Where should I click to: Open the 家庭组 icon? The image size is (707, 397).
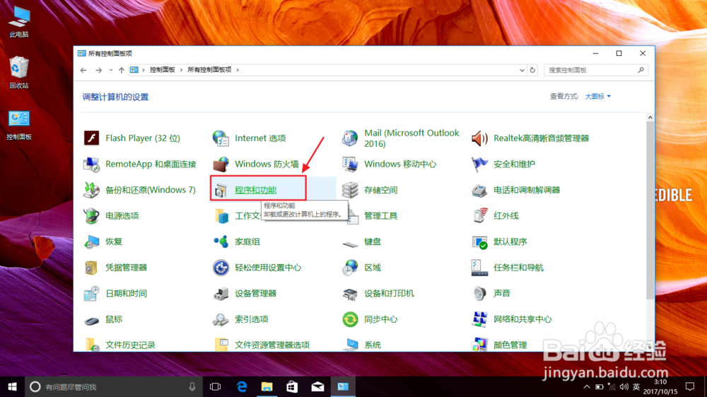[x=221, y=242]
